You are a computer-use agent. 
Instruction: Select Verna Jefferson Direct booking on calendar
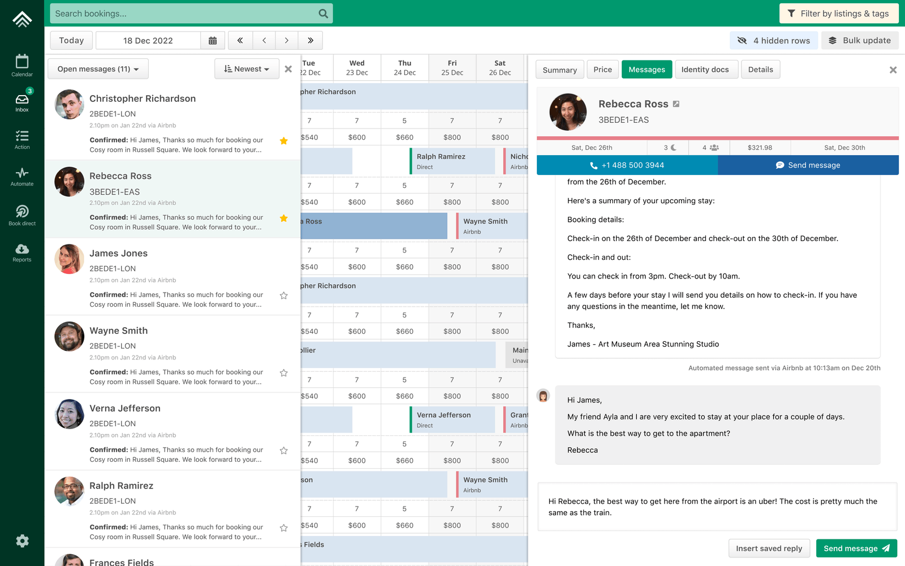pyautogui.click(x=453, y=420)
